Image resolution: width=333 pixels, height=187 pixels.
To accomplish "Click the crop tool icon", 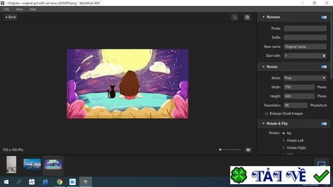I will click(235, 18).
